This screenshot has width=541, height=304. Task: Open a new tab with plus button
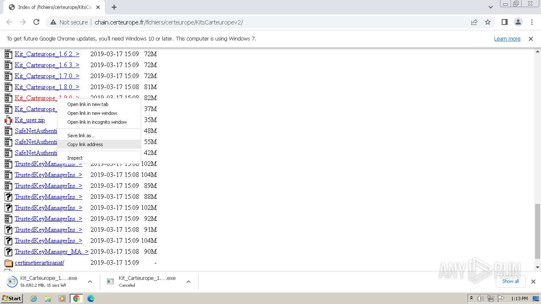(114, 7)
